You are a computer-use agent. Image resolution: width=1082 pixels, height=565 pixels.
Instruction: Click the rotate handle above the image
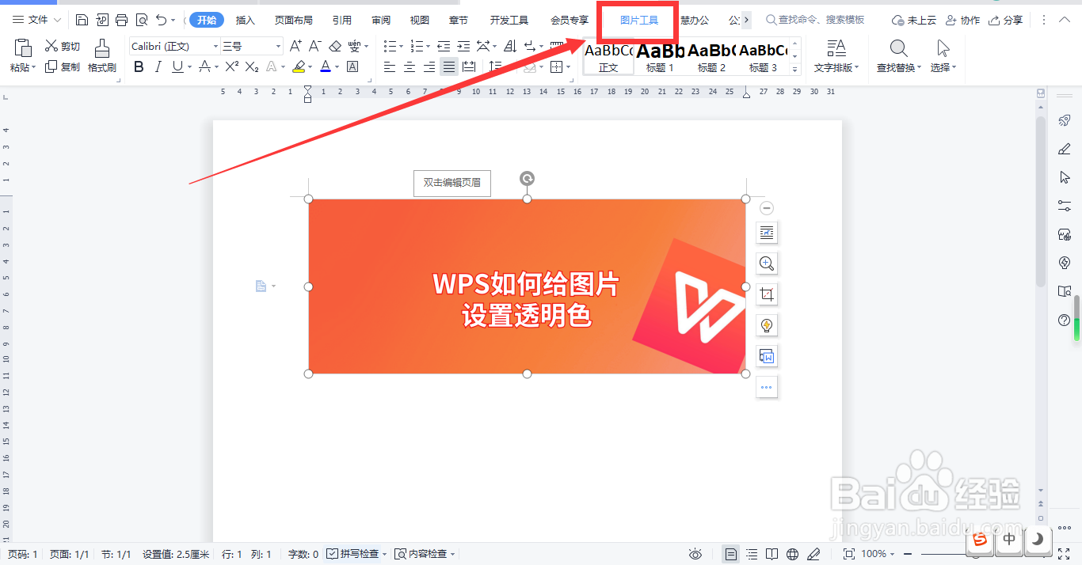[x=527, y=179]
